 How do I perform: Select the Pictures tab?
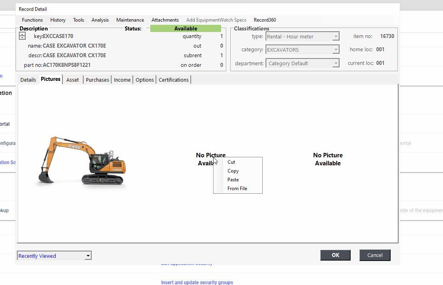(x=50, y=79)
